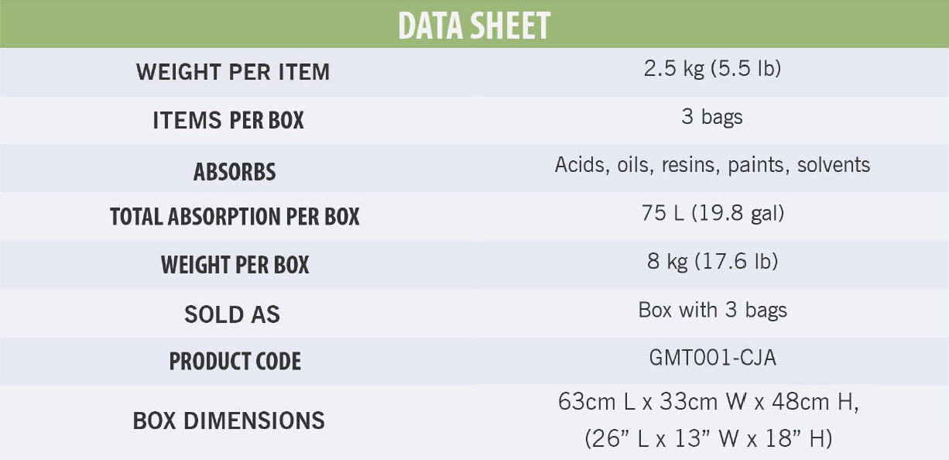Click the Box with 3 bags value
The image size is (949, 460).
point(712,311)
